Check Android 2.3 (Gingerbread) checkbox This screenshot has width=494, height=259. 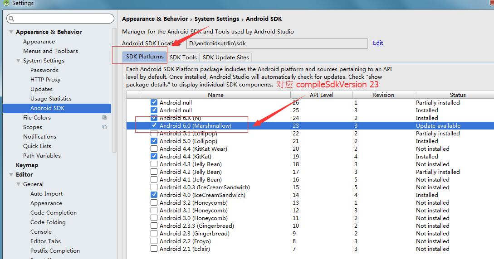coord(154,233)
